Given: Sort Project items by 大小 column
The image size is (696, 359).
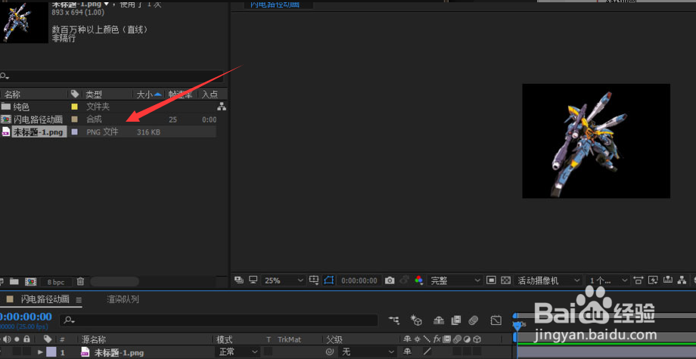Looking at the screenshot, I should [144, 94].
